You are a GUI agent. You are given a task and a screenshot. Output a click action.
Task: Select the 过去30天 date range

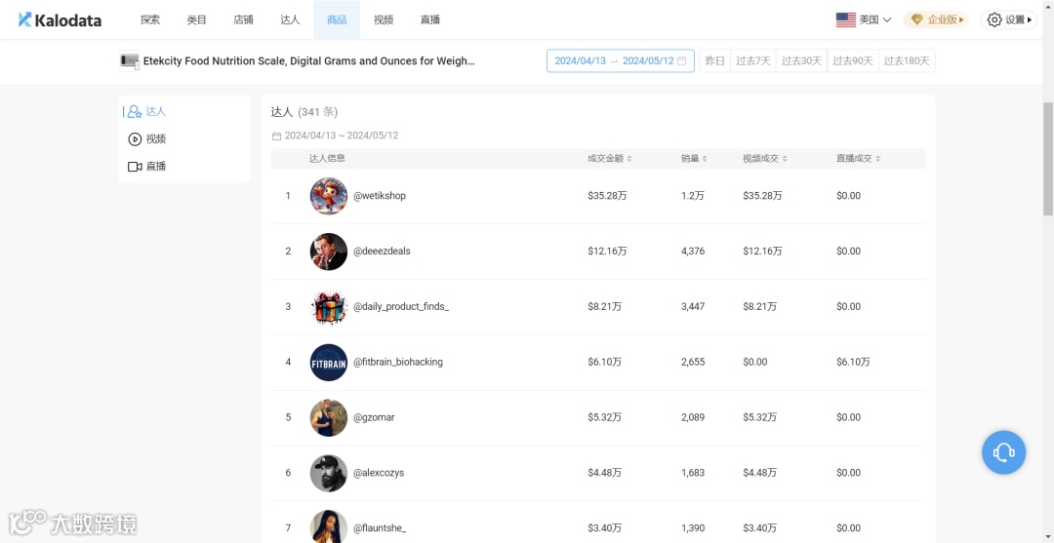click(801, 61)
